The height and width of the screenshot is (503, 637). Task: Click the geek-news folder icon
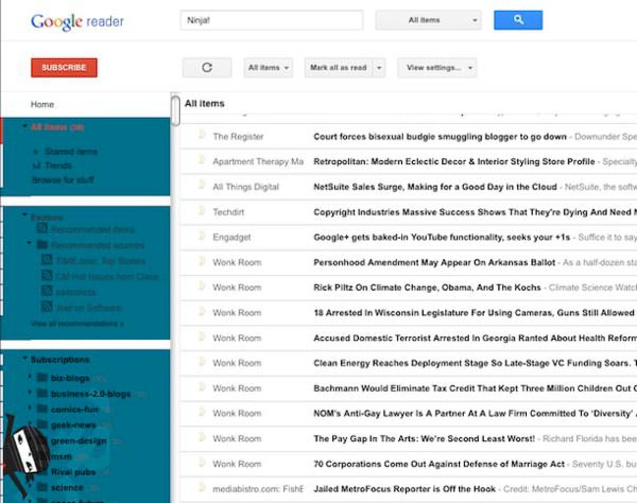tap(42, 424)
